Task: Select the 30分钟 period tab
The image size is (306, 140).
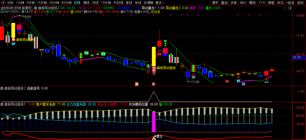Action: [x=54, y=3]
